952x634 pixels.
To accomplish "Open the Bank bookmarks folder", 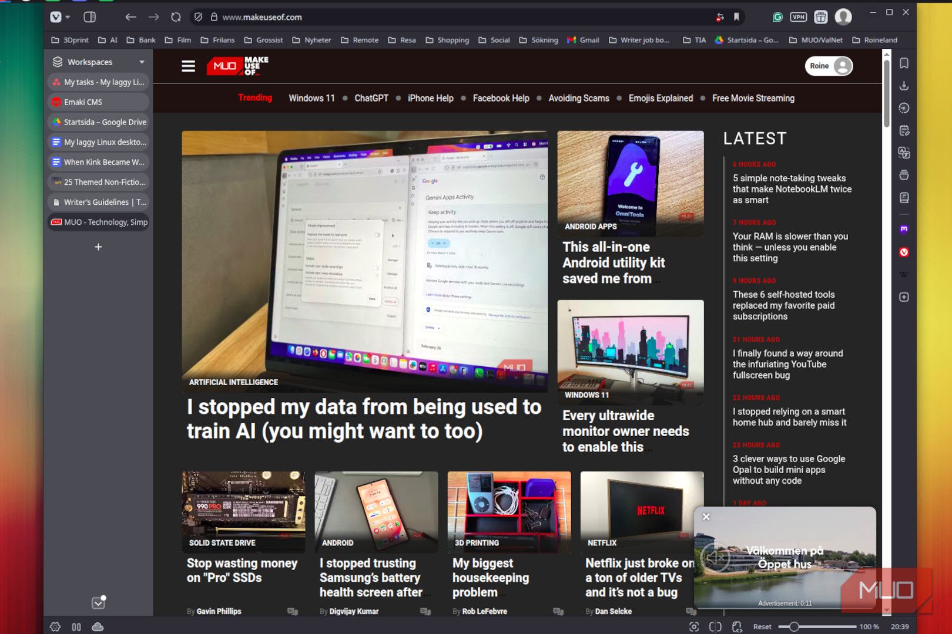I will pyautogui.click(x=141, y=40).
